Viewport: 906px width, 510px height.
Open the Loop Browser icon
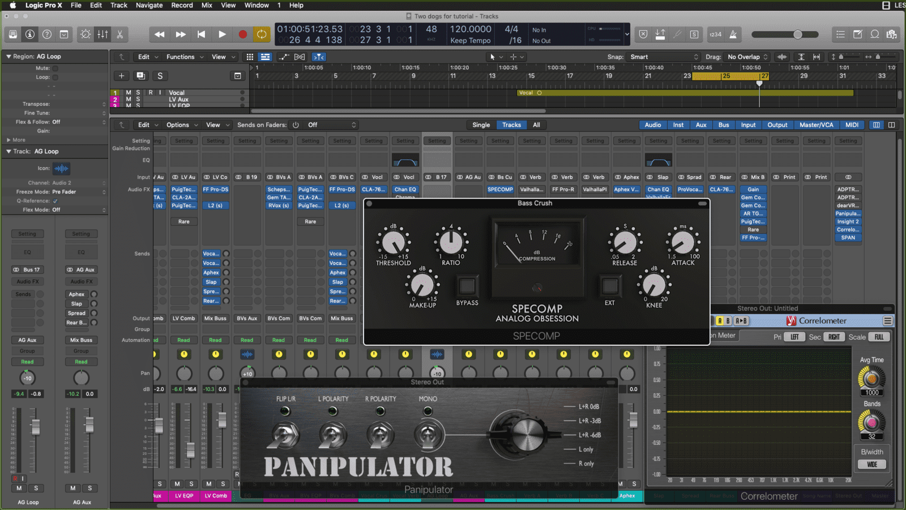[875, 35]
